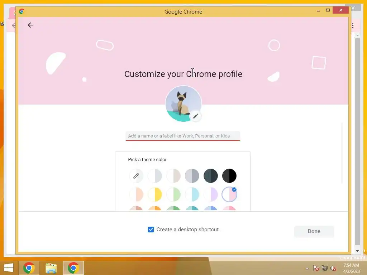The height and width of the screenshot is (275, 367).
Task: Minimize the Google Chrome profile dialog
Action: coord(318,10)
